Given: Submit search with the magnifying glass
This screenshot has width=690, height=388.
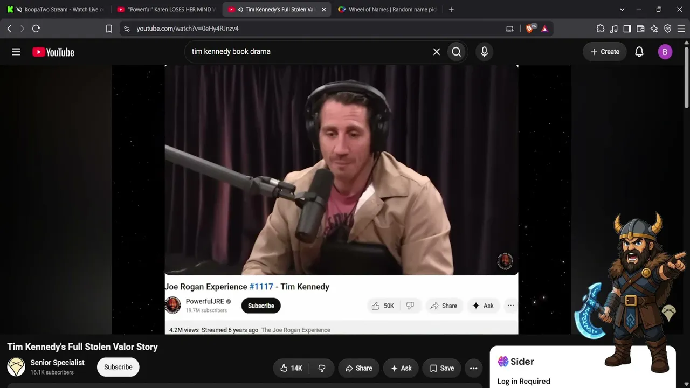Looking at the screenshot, I should click(457, 52).
